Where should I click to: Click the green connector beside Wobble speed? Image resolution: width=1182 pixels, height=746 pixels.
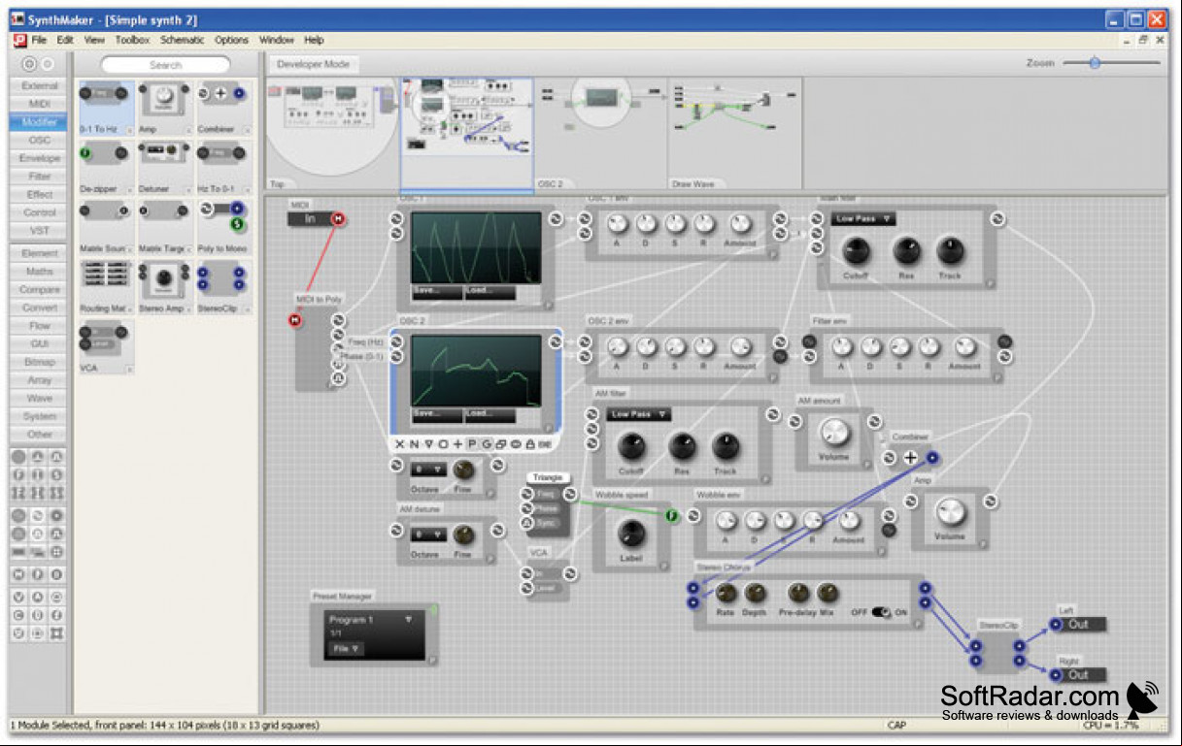tap(671, 515)
